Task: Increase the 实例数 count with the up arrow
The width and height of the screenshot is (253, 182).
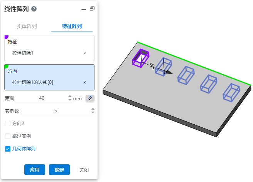Action: pos(93,109)
